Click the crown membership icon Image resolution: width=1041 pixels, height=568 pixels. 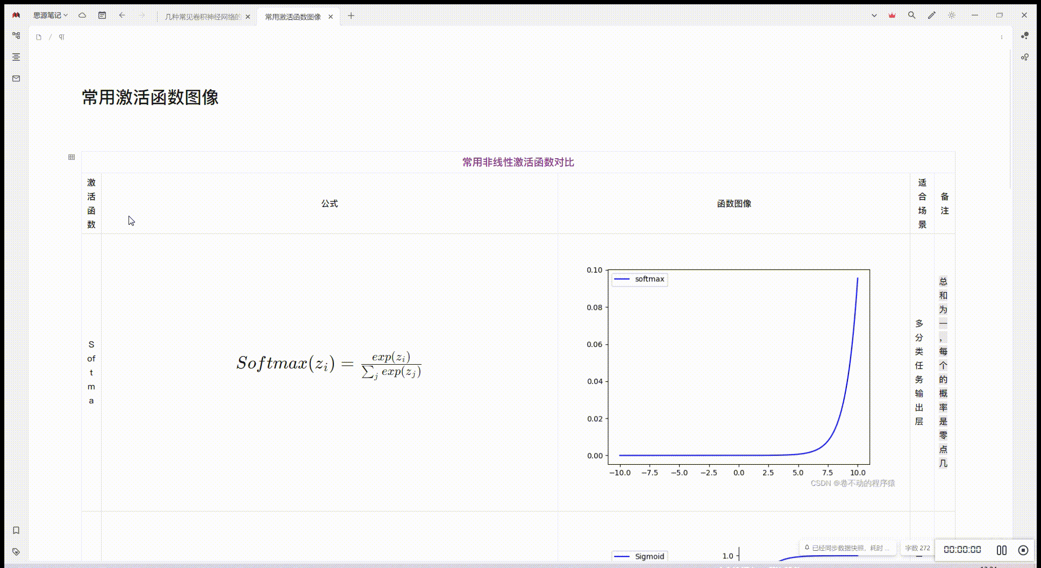click(891, 15)
